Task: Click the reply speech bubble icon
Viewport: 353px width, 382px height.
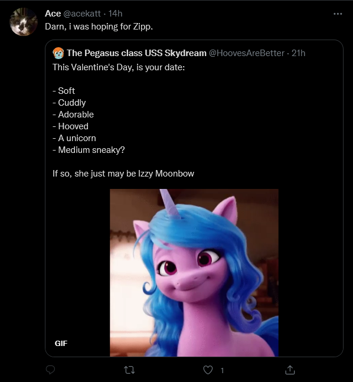Action: pos(50,370)
